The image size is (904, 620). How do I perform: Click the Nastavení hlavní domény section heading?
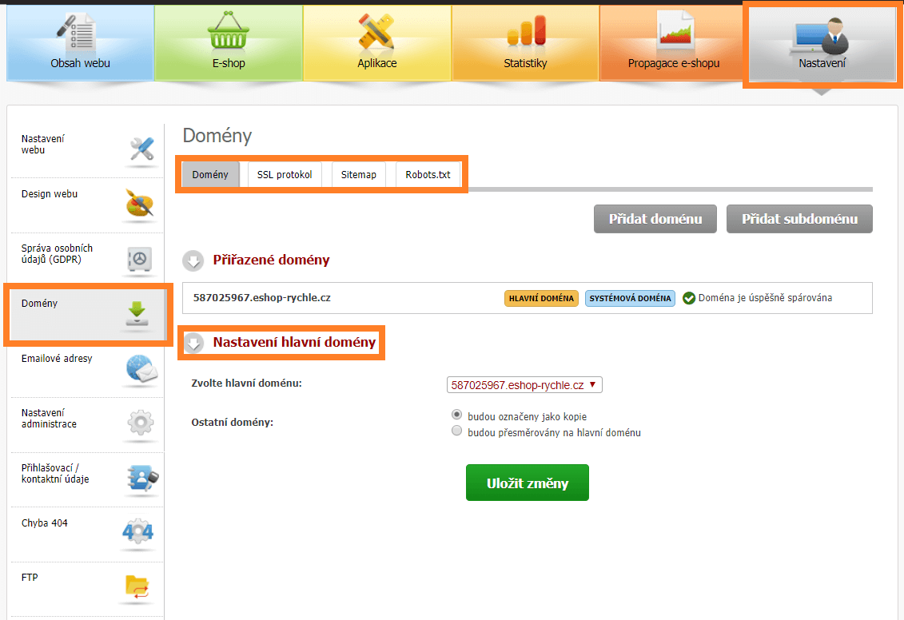[295, 342]
